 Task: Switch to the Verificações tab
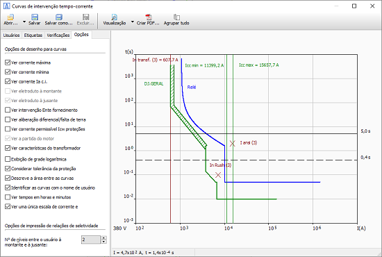pos(58,35)
